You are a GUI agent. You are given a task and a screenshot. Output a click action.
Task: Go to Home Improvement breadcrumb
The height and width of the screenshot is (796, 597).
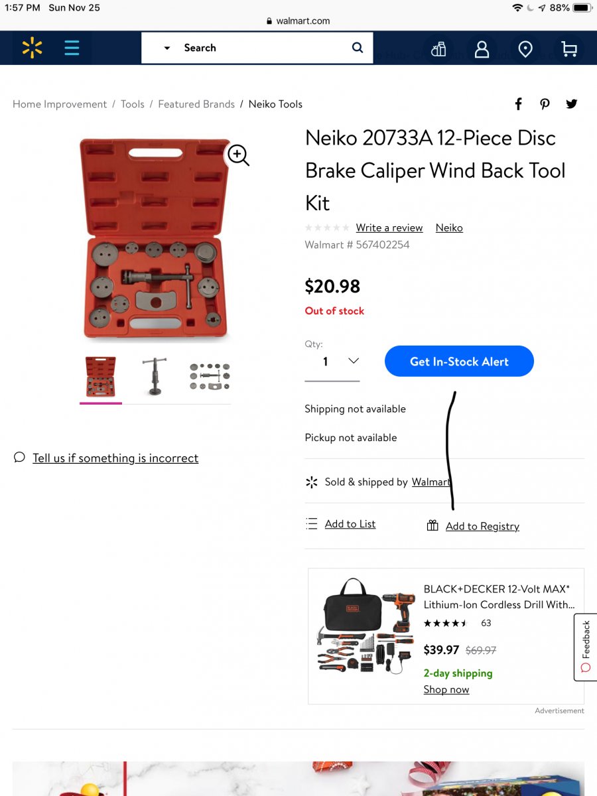point(60,104)
